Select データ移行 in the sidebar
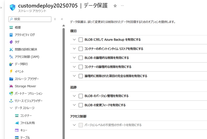Viewport: 207px width, 139px height. coord(21,64)
